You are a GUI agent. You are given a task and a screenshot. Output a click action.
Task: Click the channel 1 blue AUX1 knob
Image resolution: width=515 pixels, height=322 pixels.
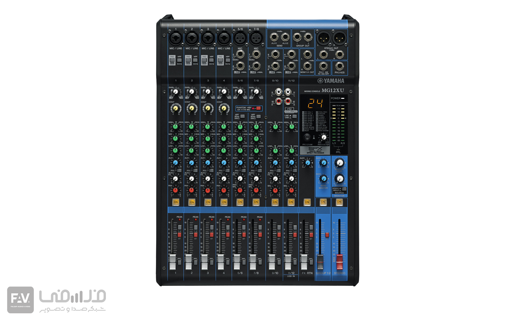pos(176,163)
